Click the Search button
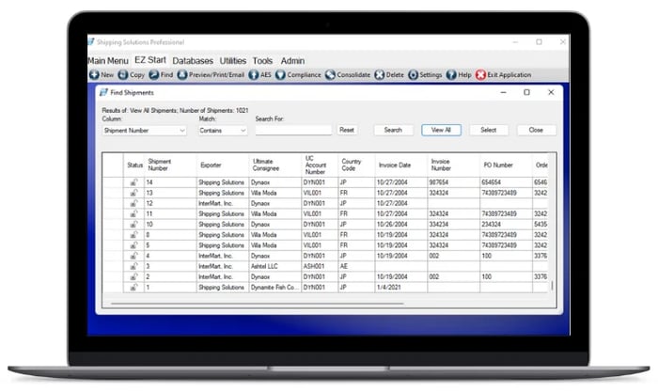The width and height of the screenshot is (658, 392). (393, 130)
